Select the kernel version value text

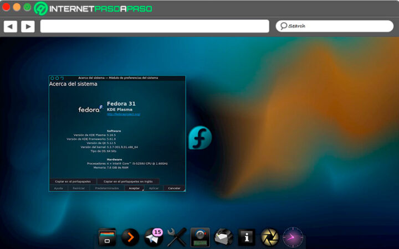pyautogui.click(x=122, y=147)
